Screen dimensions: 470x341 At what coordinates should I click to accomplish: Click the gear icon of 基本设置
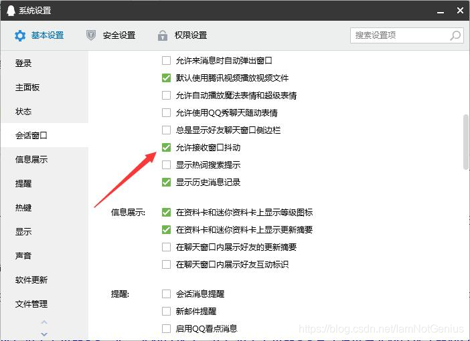coord(20,35)
